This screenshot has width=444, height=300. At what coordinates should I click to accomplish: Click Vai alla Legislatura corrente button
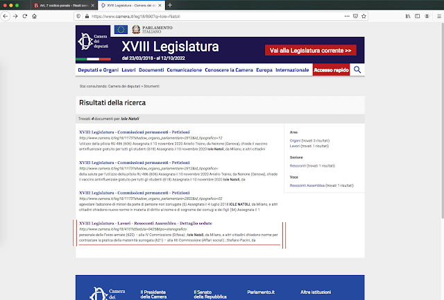tap(311, 51)
